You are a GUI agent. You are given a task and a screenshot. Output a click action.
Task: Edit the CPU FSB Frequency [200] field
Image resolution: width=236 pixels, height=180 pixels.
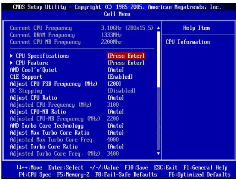tap(114, 84)
